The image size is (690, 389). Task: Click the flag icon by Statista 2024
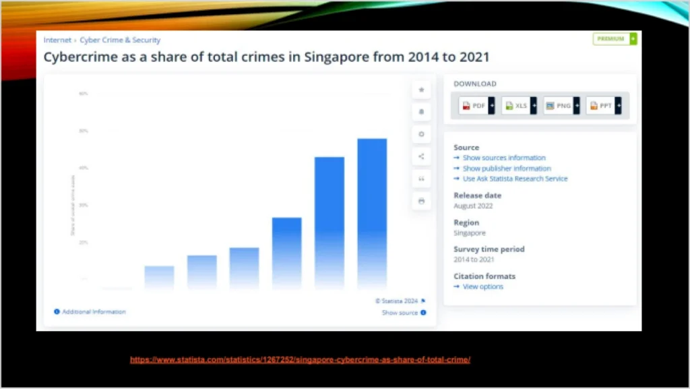click(423, 301)
